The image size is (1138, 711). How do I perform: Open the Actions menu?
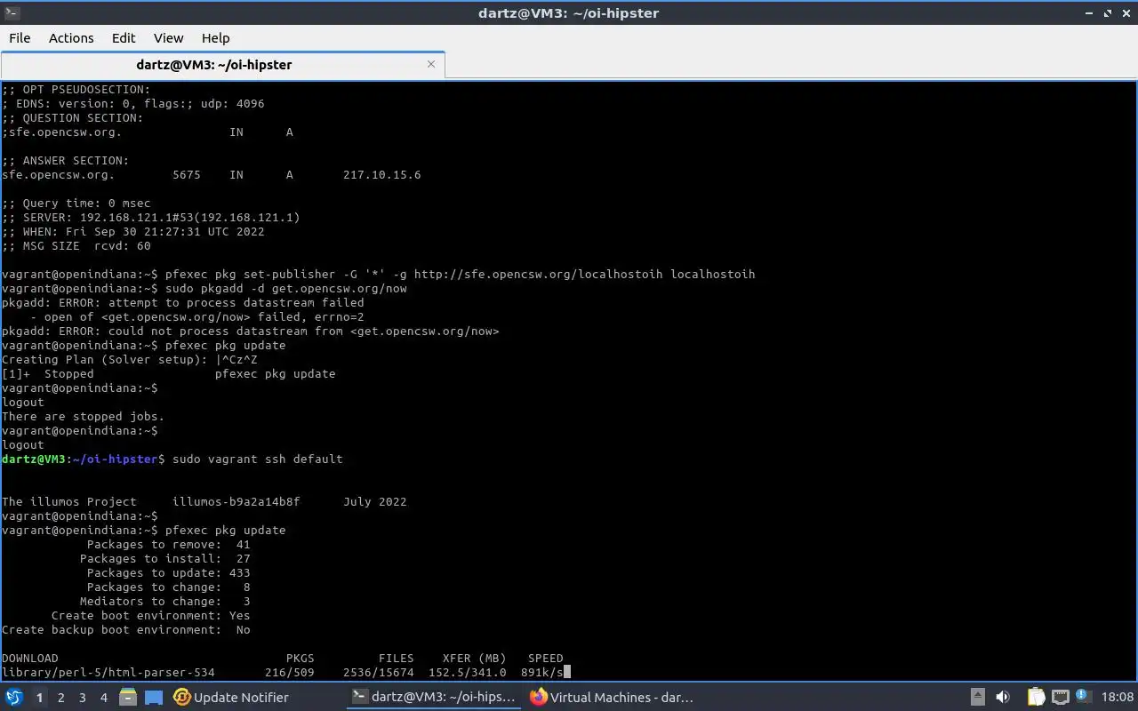click(71, 38)
